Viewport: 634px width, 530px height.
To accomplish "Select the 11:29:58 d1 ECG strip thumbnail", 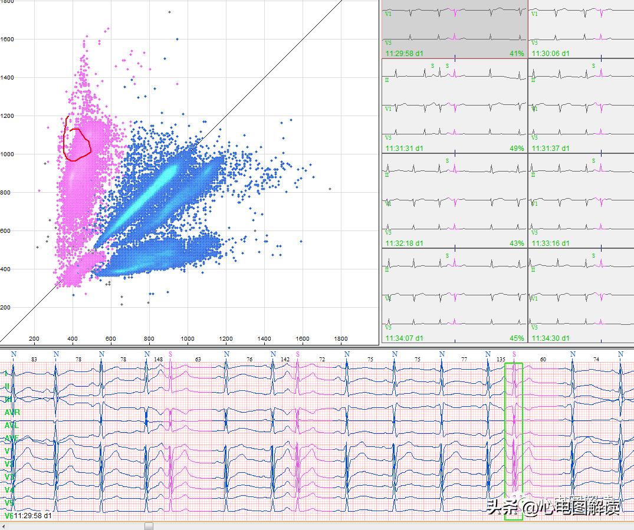I will pyautogui.click(x=454, y=29).
